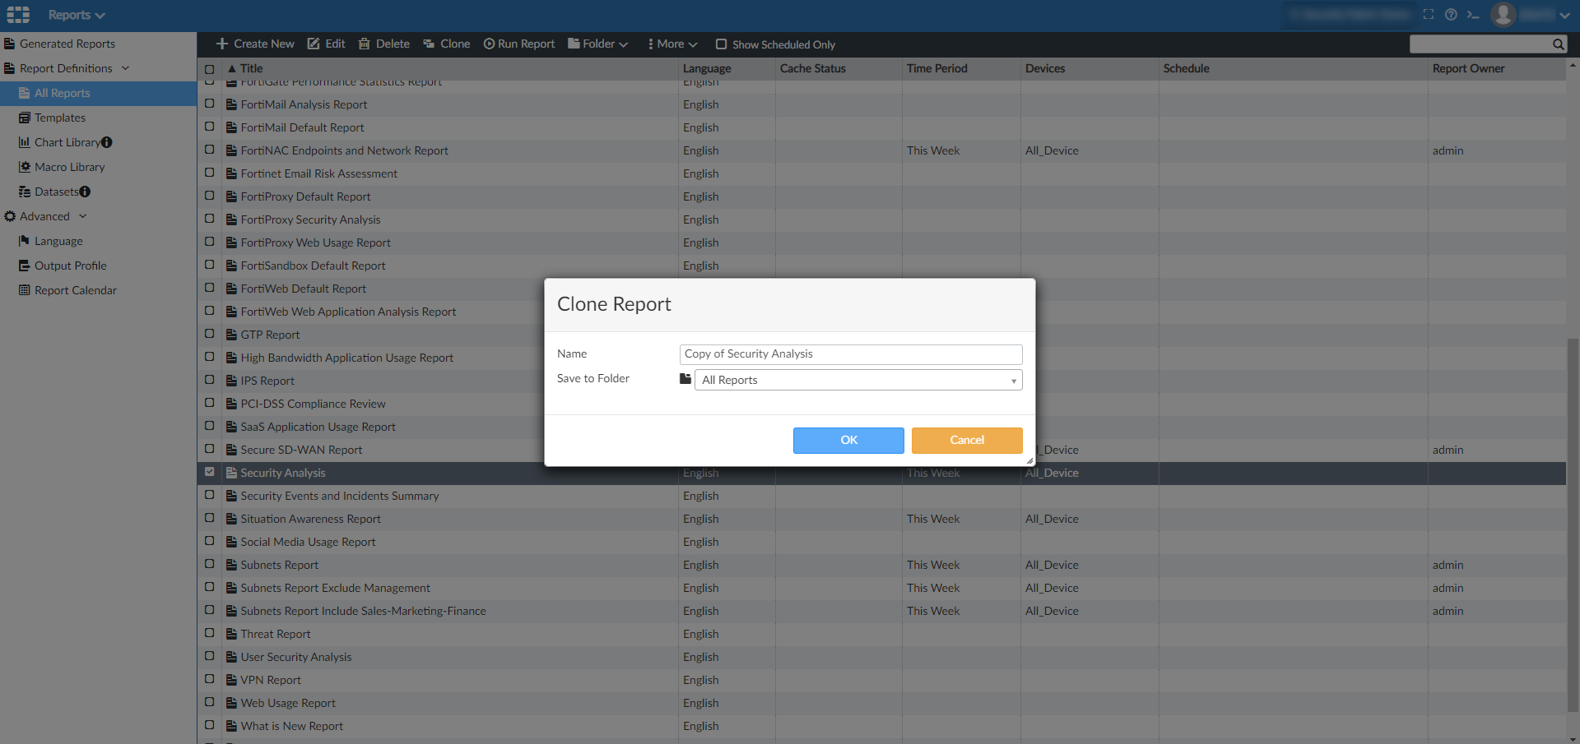Image resolution: width=1580 pixels, height=744 pixels.
Task: Collapse the Report Definitions section chevron
Action: click(126, 68)
